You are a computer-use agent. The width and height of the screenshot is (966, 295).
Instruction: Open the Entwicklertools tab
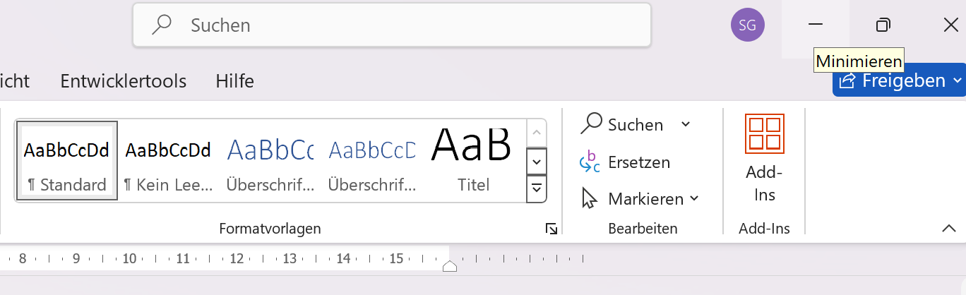click(x=124, y=81)
